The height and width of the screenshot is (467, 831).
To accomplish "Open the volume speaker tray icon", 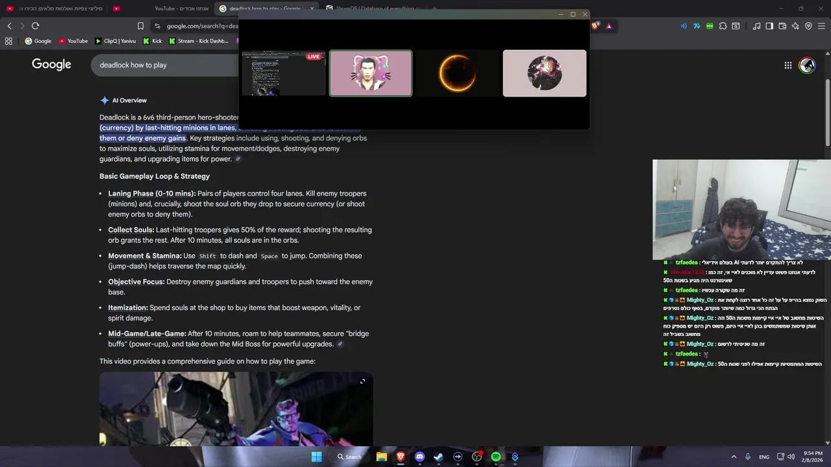I will point(791,457).
